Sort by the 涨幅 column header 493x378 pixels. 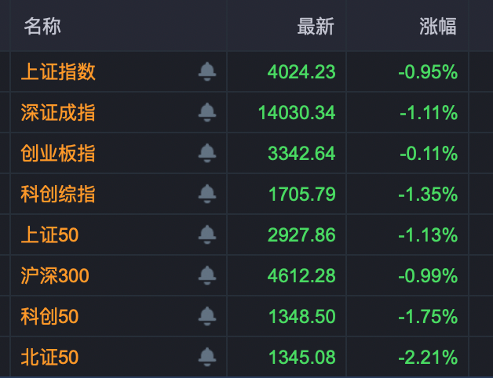click(x=438, y=26)
